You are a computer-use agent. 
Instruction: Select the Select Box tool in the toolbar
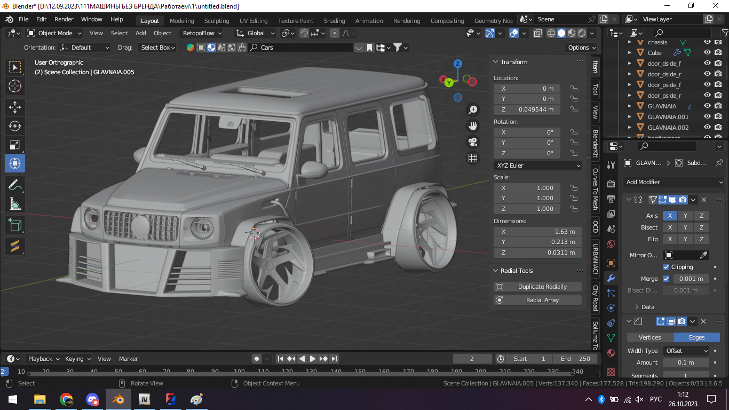(15, 67)
